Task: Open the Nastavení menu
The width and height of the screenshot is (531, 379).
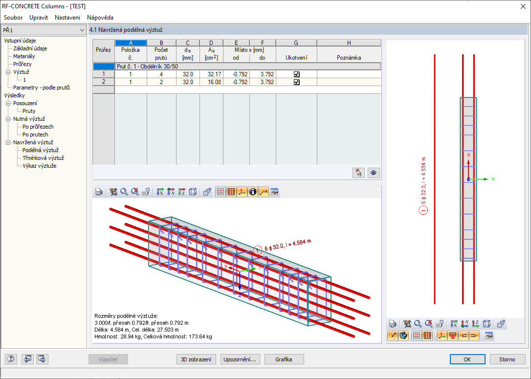Action: (x=67, y=18)
